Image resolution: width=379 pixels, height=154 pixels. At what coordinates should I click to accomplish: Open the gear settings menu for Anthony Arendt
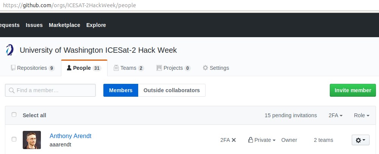[x=360, y=140]
